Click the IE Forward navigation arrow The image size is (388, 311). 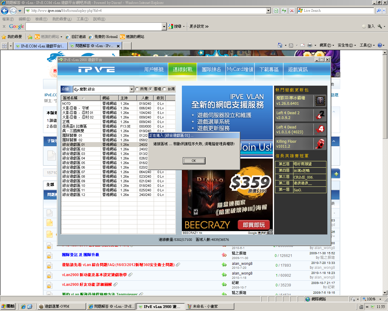[x=13, y=11]
